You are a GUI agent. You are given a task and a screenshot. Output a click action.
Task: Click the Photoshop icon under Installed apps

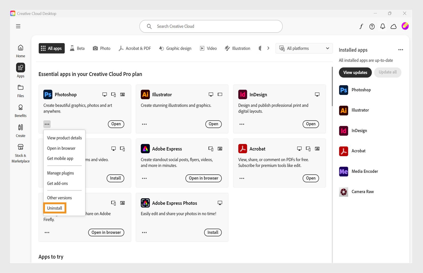[x=343, y=90]
